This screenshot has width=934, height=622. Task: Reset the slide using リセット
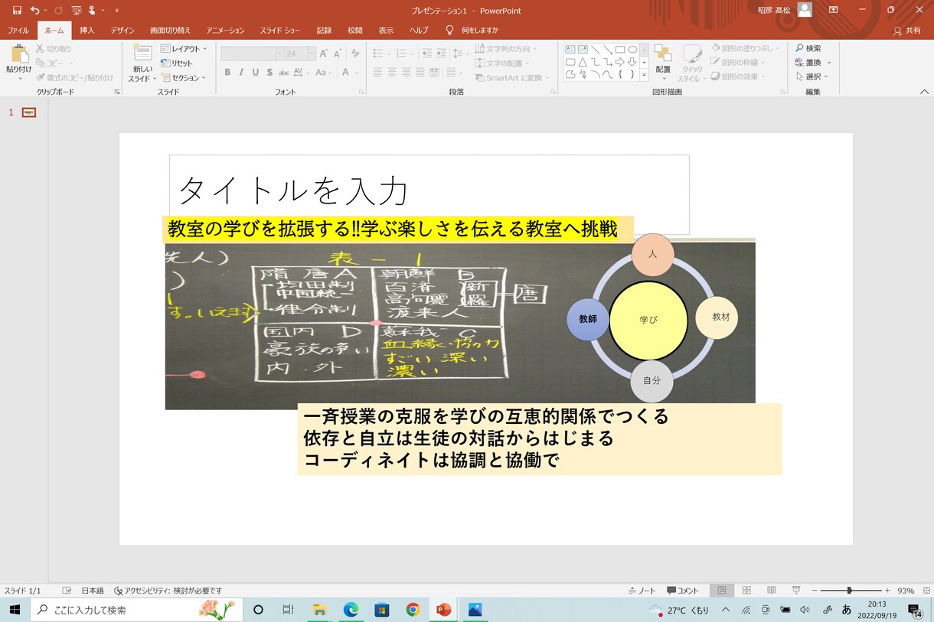(x=177, y=63)
